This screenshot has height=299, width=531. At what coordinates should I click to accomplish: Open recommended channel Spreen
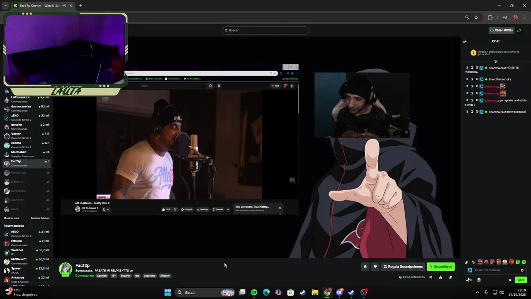(27, 270)
